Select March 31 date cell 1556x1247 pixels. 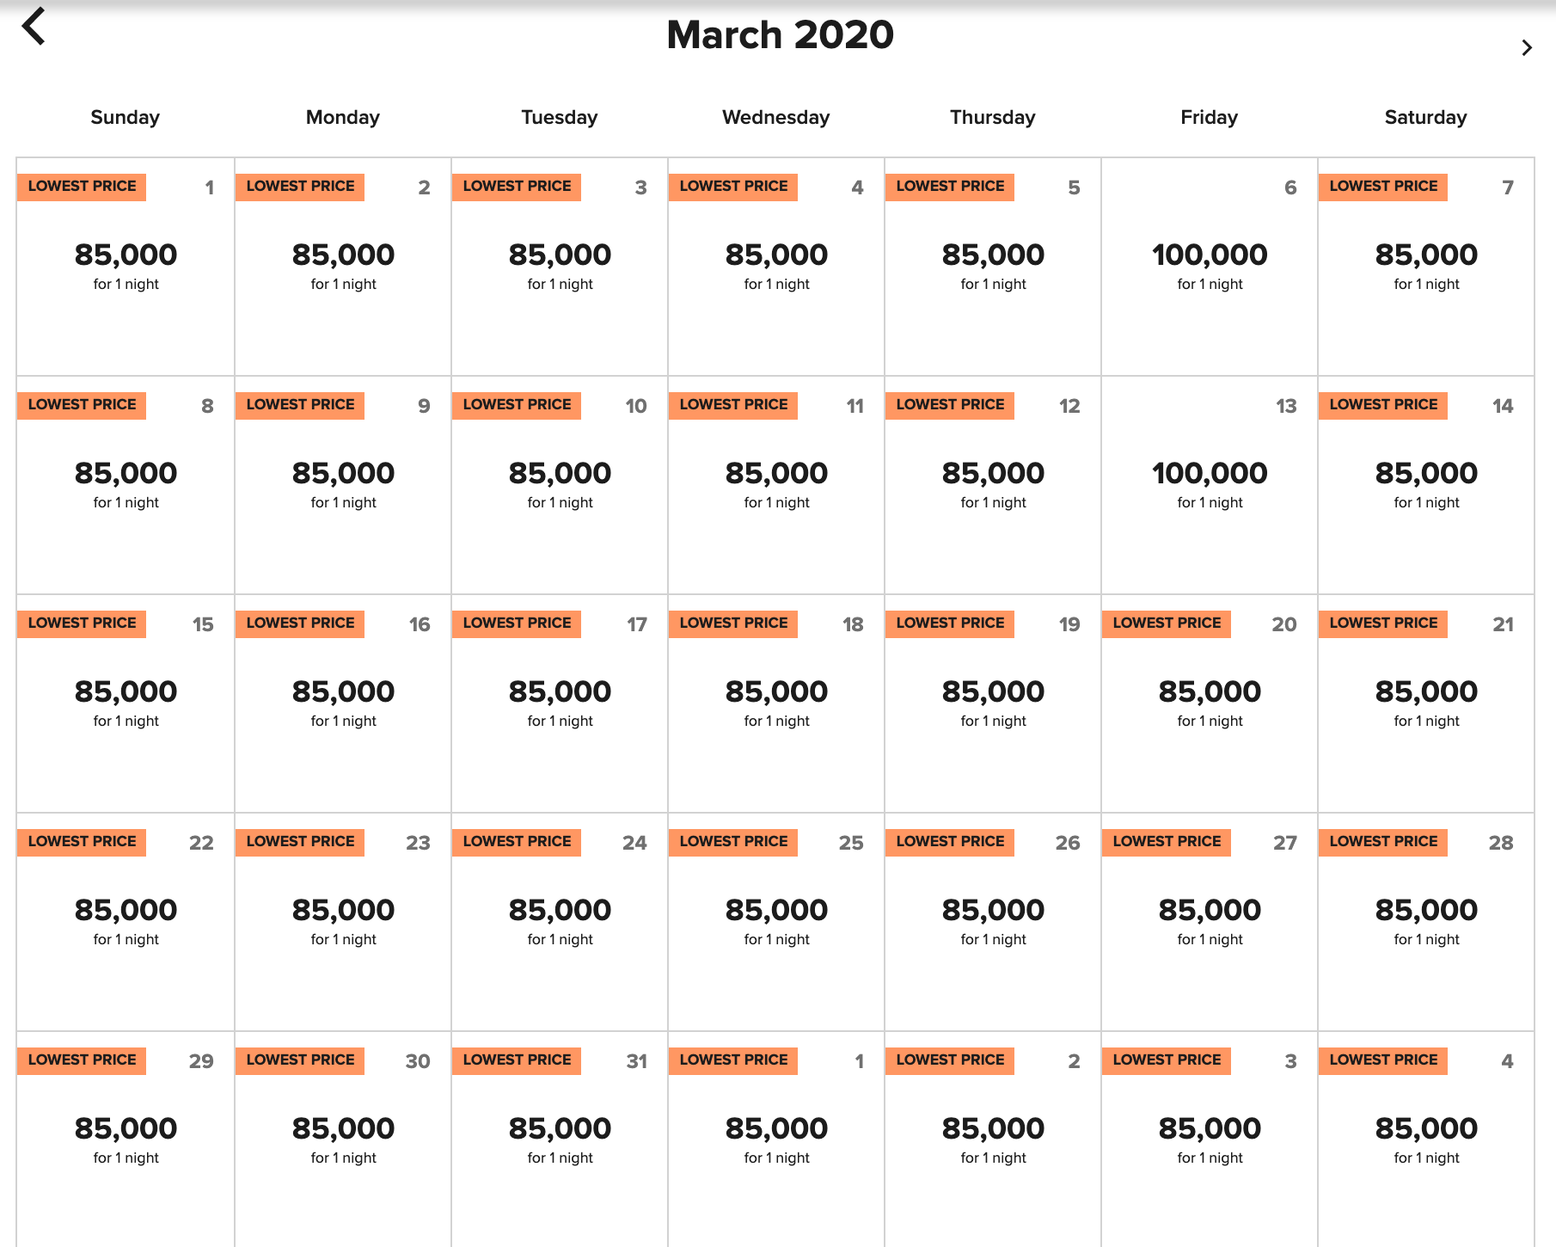click(560, 1139)
